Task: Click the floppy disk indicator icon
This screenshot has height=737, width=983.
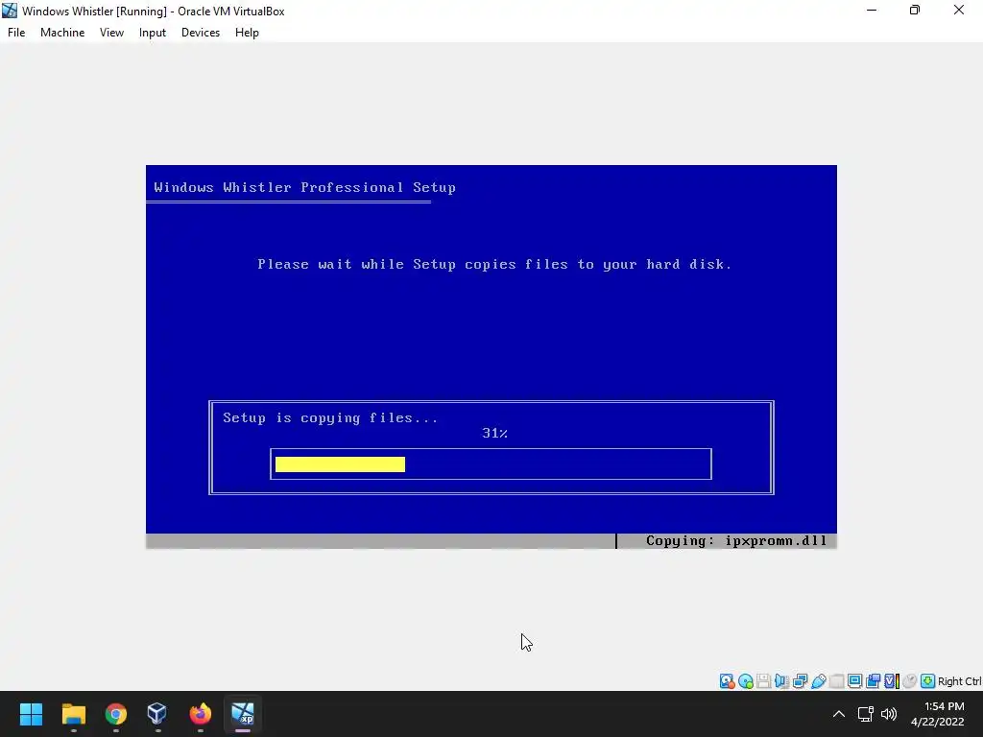Action: pyautogui.click(x=763, y=681)
